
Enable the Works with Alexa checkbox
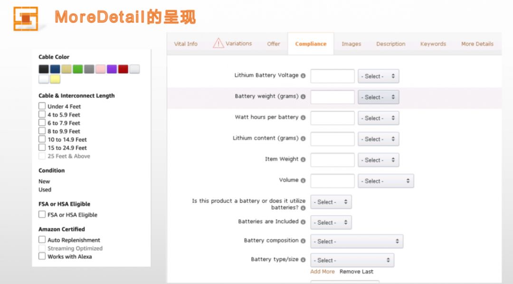coord(42,256)
